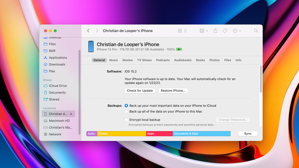Click the Christian de Looper's iPhone heading
Viewport: 299px width, 168px height.
click(128, 44)
